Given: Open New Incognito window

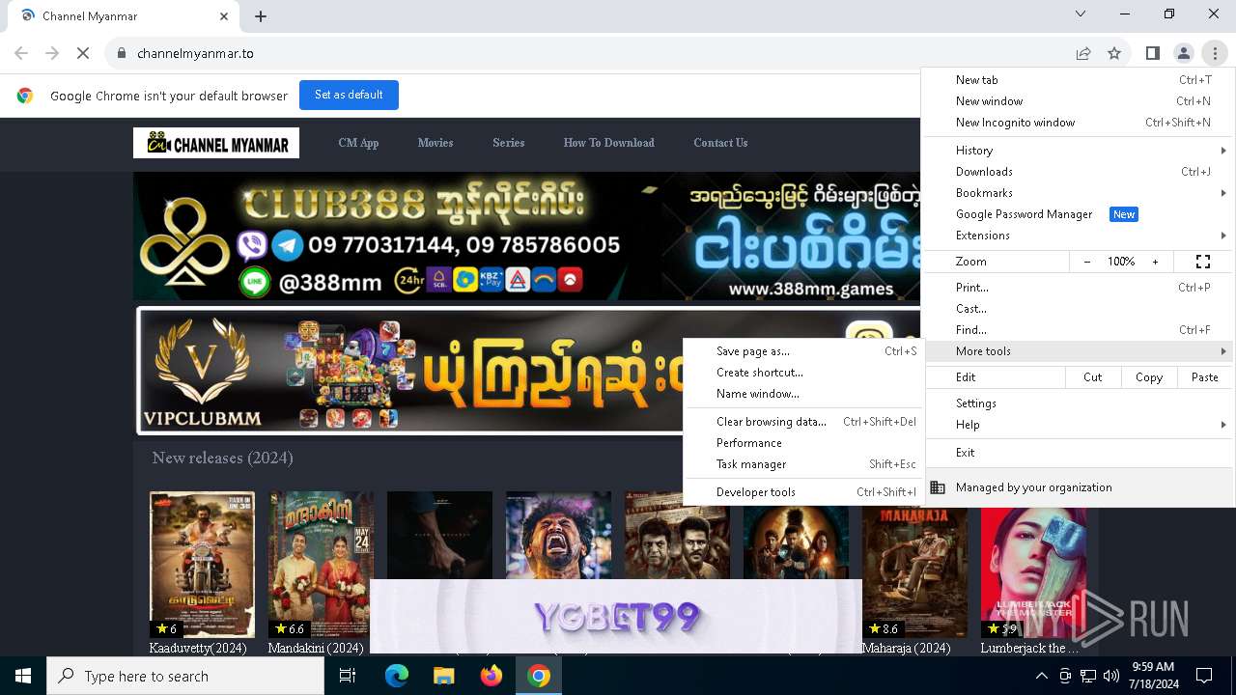Looking at the screenshot, I should coord(1079,123).
